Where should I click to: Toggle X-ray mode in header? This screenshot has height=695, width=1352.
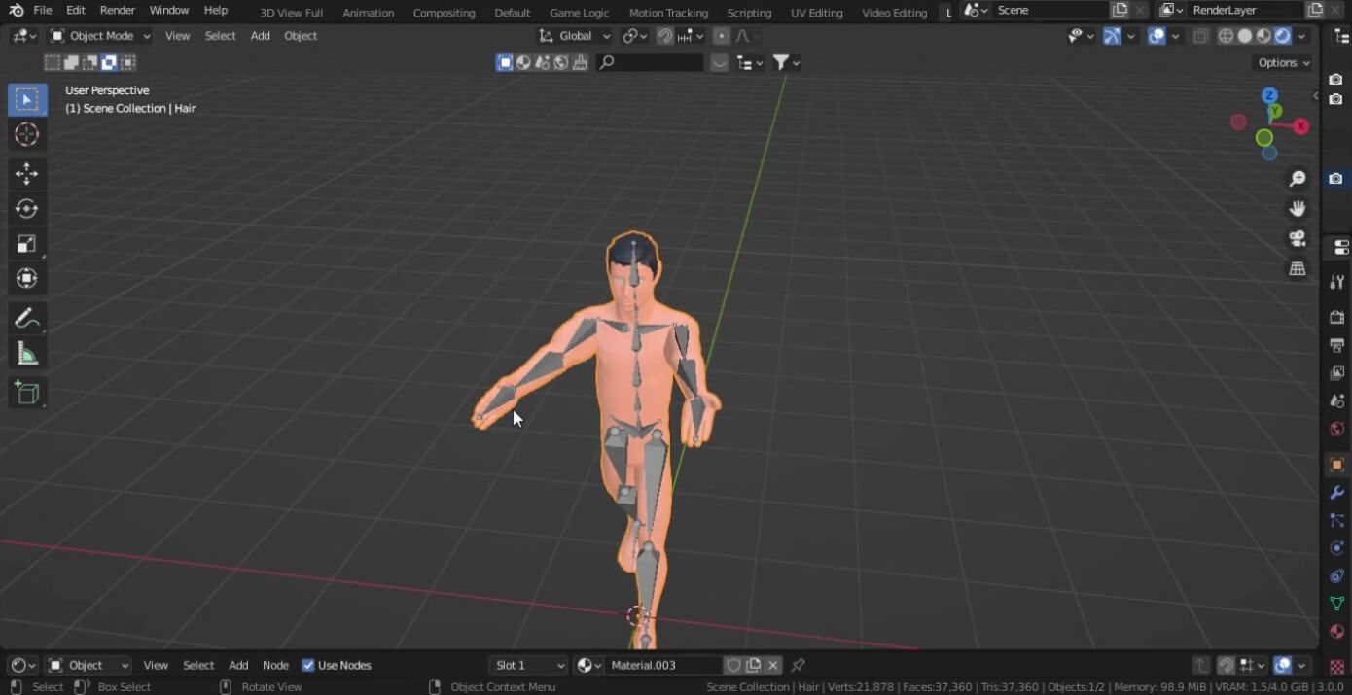click(x=1200, y=36)
